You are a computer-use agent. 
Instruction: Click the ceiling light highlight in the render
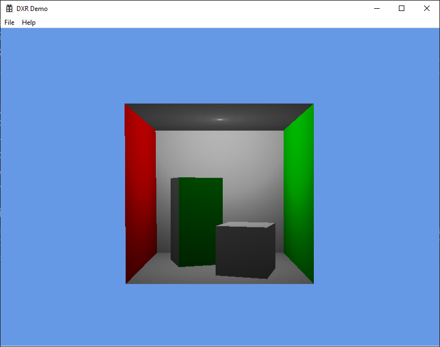coord(220,120)
